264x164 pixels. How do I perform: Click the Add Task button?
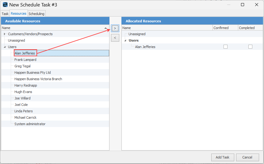pos(223,157)
